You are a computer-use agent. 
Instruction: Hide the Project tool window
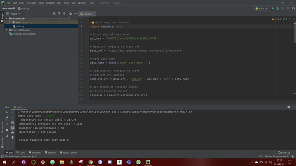coord(76,14)
